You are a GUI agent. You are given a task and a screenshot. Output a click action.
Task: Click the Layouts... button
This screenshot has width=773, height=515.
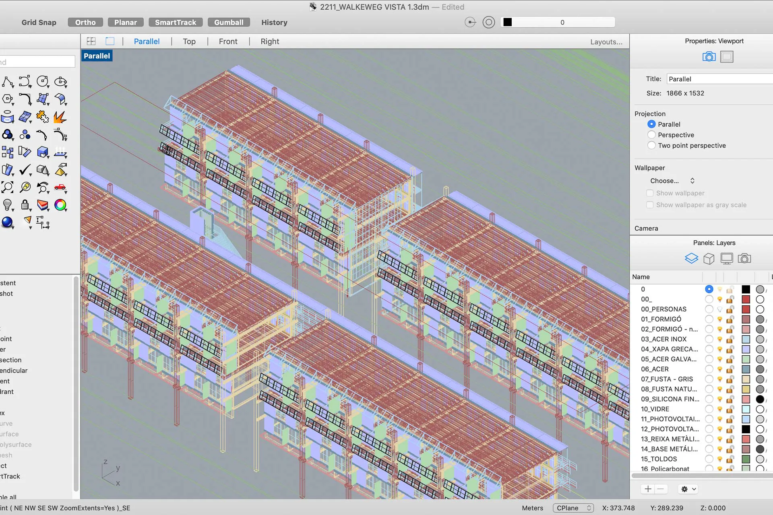(x=606, y=42)
